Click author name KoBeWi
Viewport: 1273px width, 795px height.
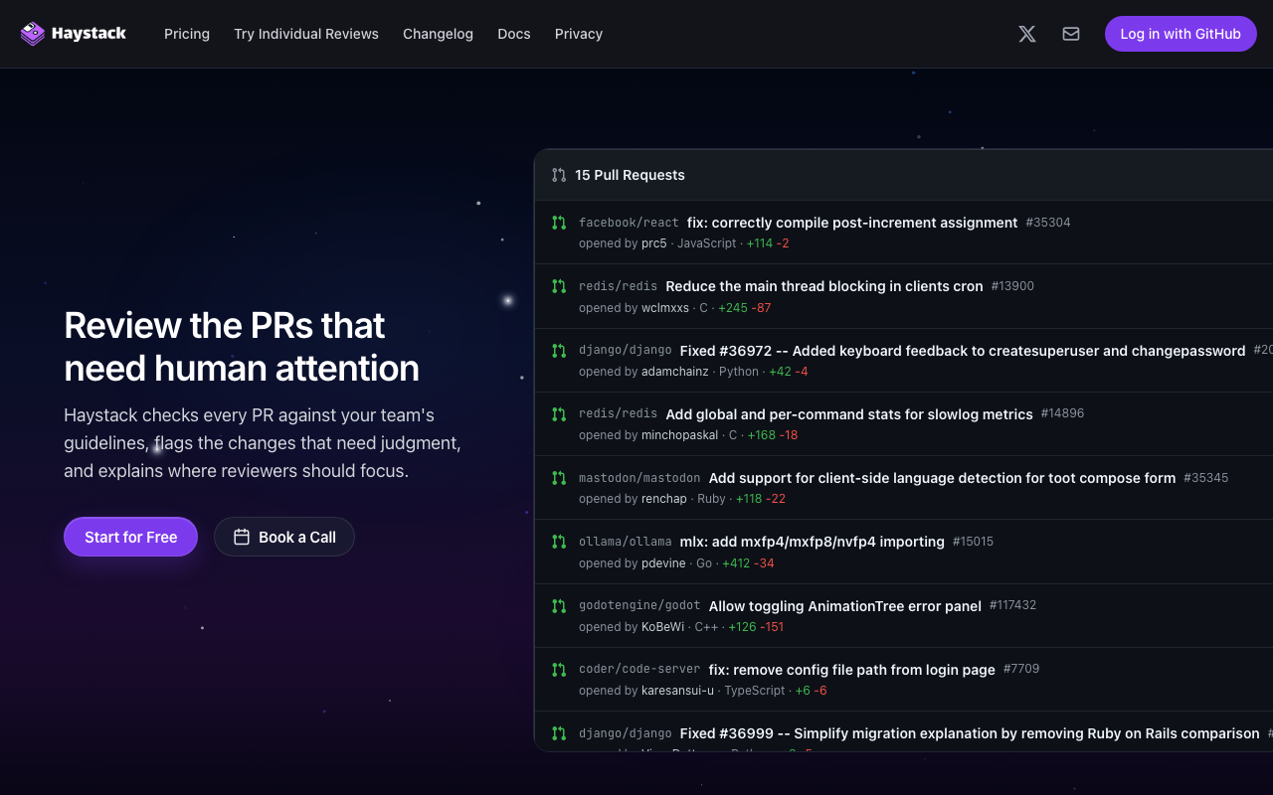click(x=663, y=627)
